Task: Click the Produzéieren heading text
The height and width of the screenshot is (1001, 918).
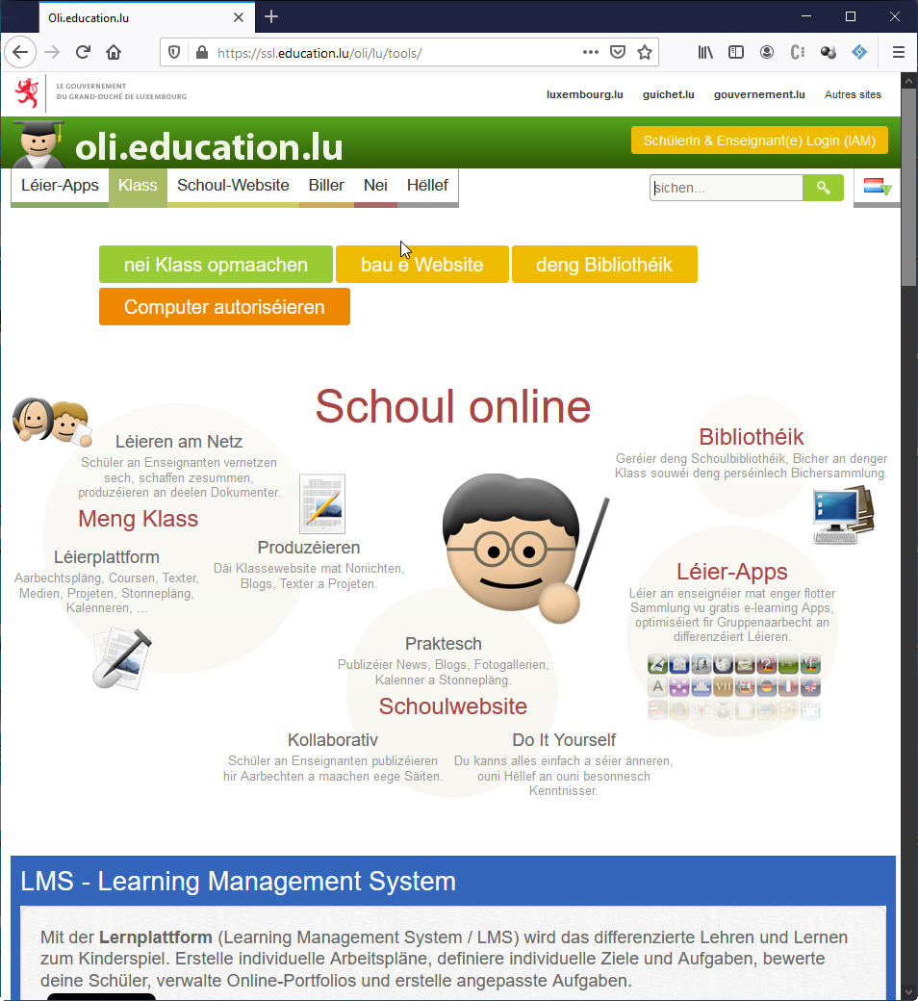Action: 309,547
